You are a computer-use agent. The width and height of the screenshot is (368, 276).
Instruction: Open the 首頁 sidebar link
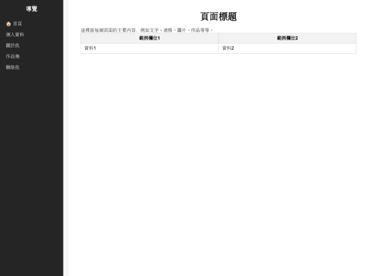pos(14,24)
